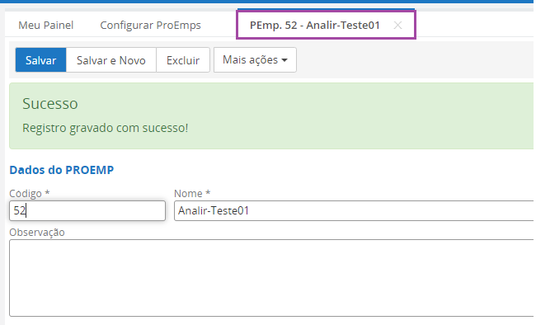The height and width of the screenshot is (325, 536).
Task: Click Excluir to delete the record
Action: 183,60
